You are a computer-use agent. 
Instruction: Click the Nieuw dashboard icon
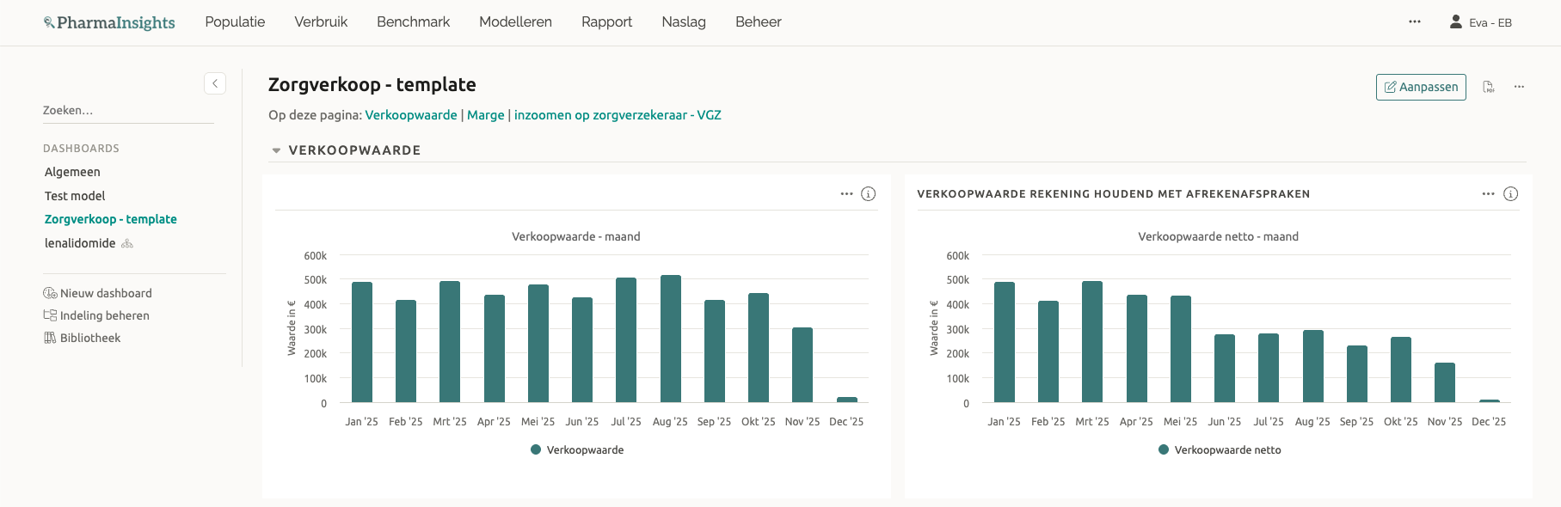pyautogui.click(x=50, y=293)
